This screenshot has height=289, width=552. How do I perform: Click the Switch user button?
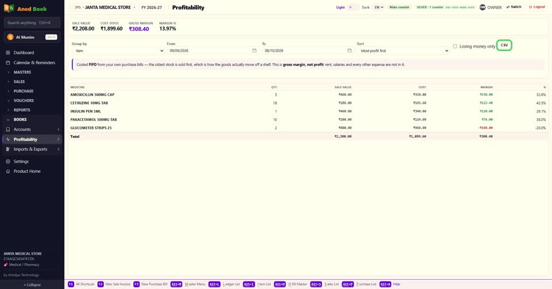click(514, 7)
